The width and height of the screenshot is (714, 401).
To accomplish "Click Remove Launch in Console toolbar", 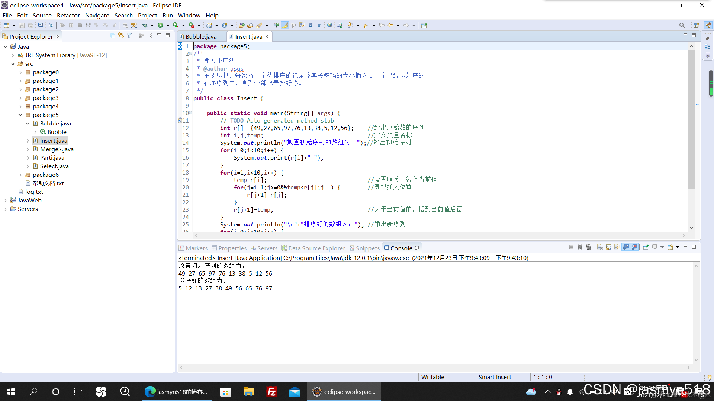I will [x=580, y=247].
